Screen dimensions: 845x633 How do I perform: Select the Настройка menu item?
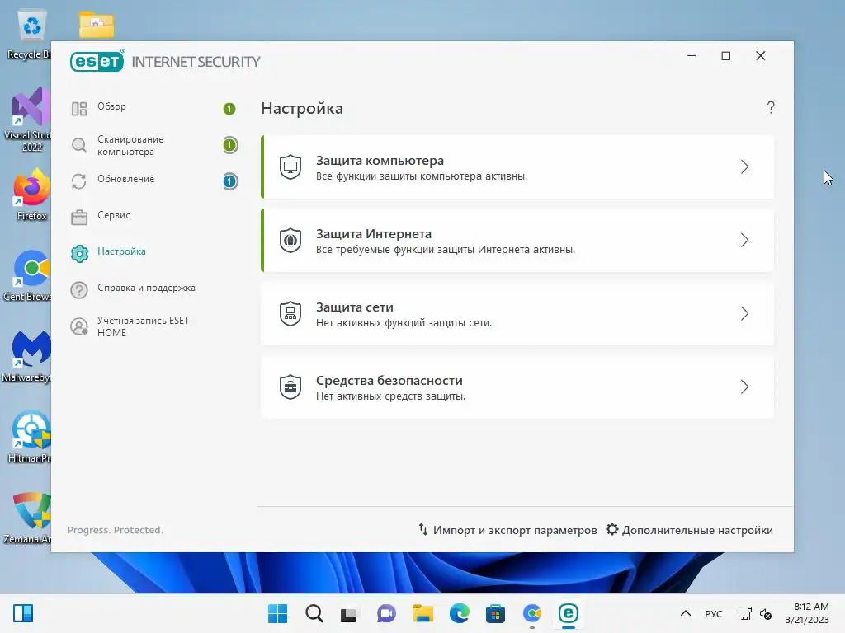tap(121, 251)
